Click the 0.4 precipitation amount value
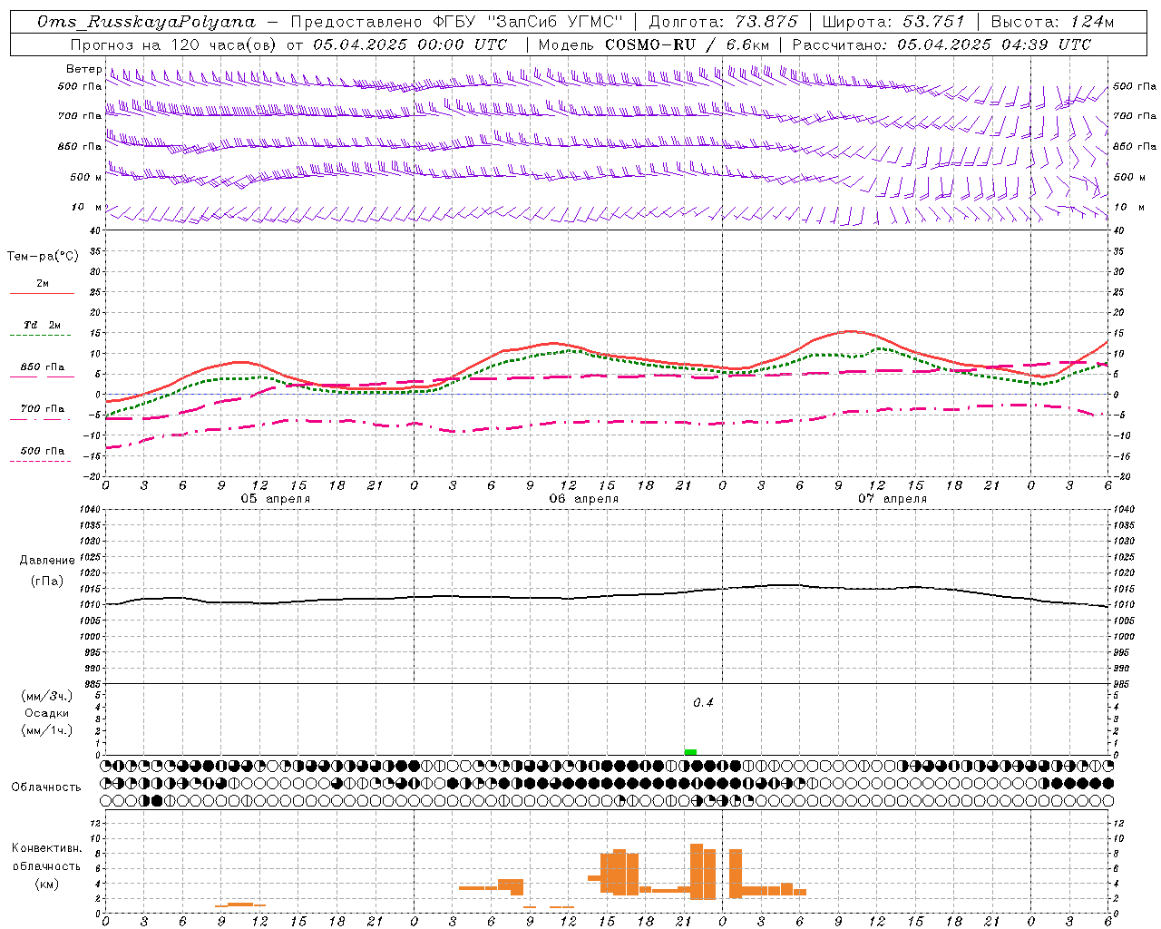This screenshot has height=929, width=1161. [x=703, y=703]
